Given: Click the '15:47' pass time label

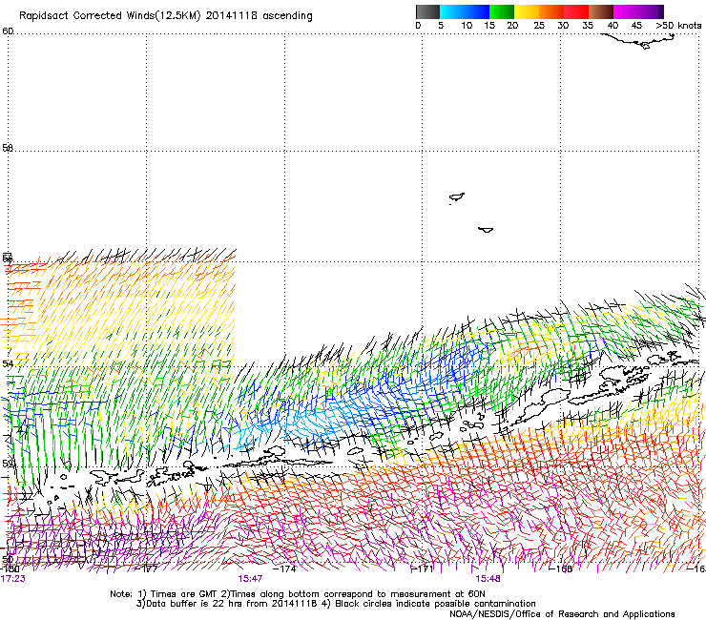Looking at the screenshot, I should (250, 579).
